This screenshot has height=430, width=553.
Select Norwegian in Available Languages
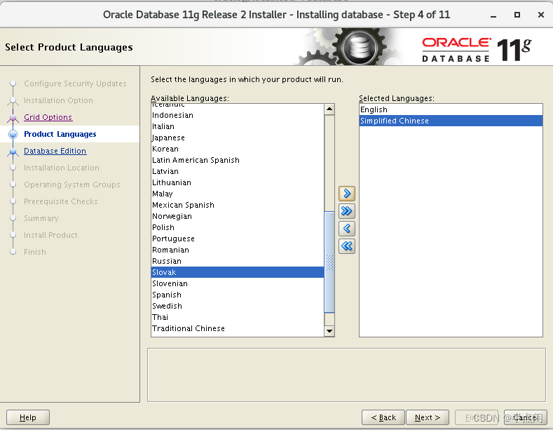tap(238, 217)
